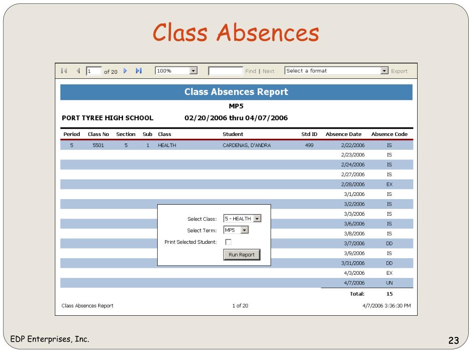Click absence date 3/8/2006
Image resolution: width=472 pixels, height=354 pixels.
pos(354,234)
